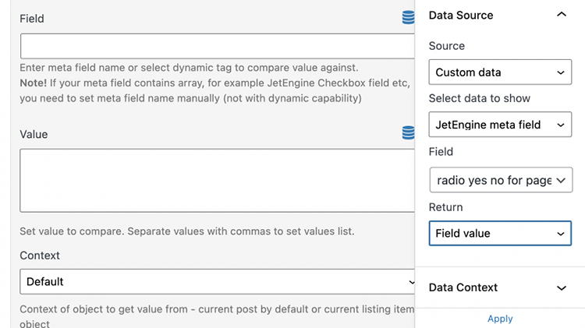Click the Data Source heading text
The width and height of the screenshot is (585, 328).
[x=461, y=16]
